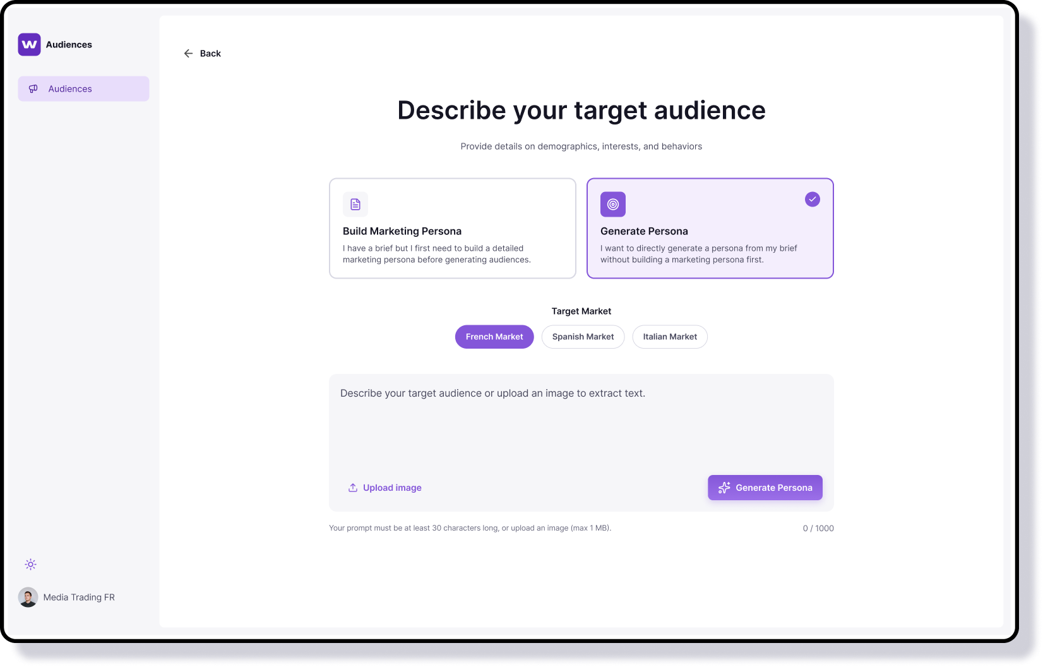Click the document icon on Build Marketing Persona
The height and width of the screenshot is (667, 1043).
tap(355, 205)
